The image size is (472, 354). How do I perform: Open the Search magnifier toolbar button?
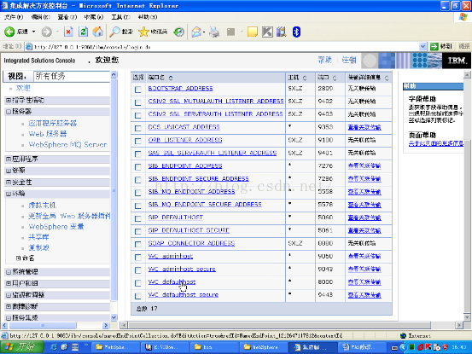(x=121, y=32)
